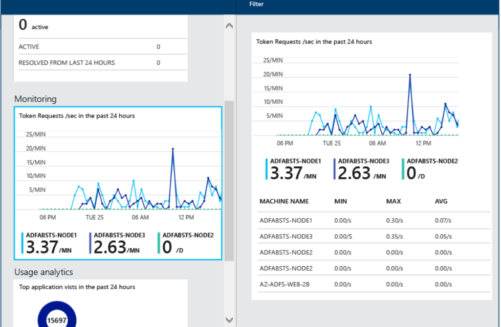The width and height of the screenshot is (501, 327).
Task: Sort by the MACHINE NAME column header
Action: click(284, 201)
